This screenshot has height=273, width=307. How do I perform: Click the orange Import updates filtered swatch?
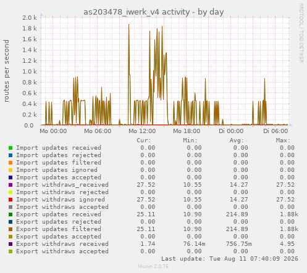point(11,163)
